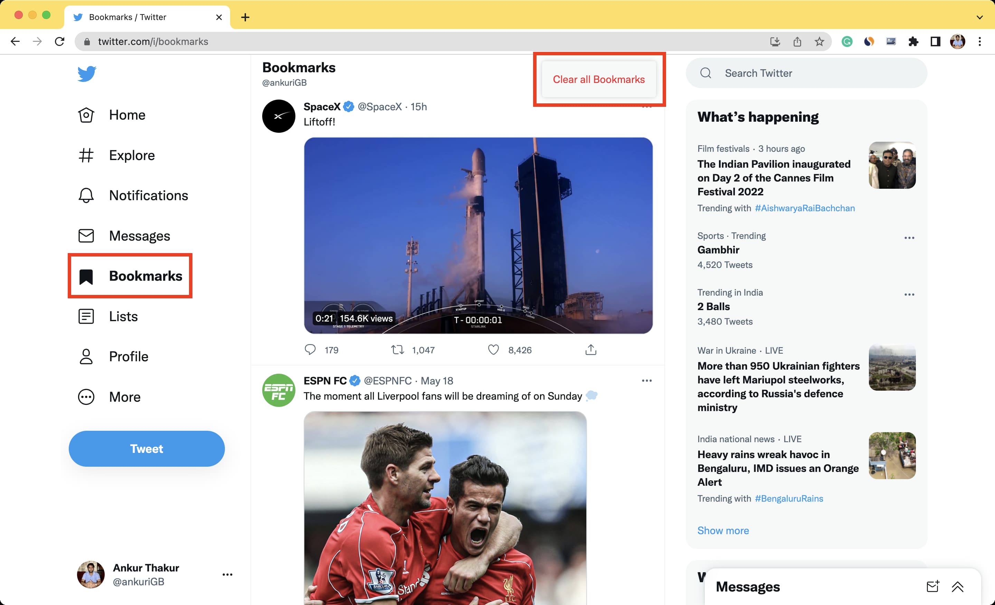Play the SpaceX Liftoff video
Viewport: 995px width, 605px height.
pos(478,236)
